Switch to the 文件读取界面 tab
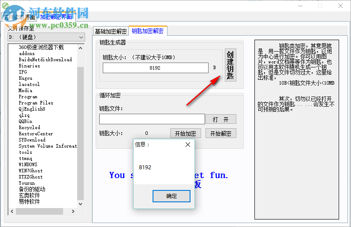The height and width of the screenshot is (227, 351). coord(20,17)
